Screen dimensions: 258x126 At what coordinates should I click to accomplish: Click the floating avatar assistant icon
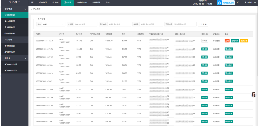point(254,94)
